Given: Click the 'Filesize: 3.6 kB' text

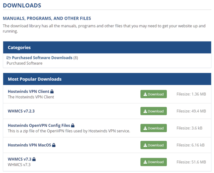Looking at the screenshot, I should 189,128.
